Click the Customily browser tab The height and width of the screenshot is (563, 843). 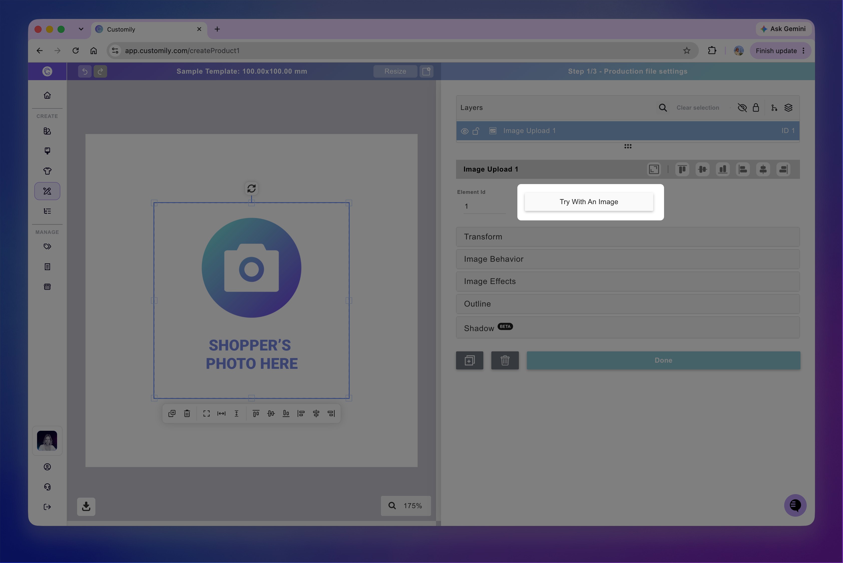[x=149, y=30]
